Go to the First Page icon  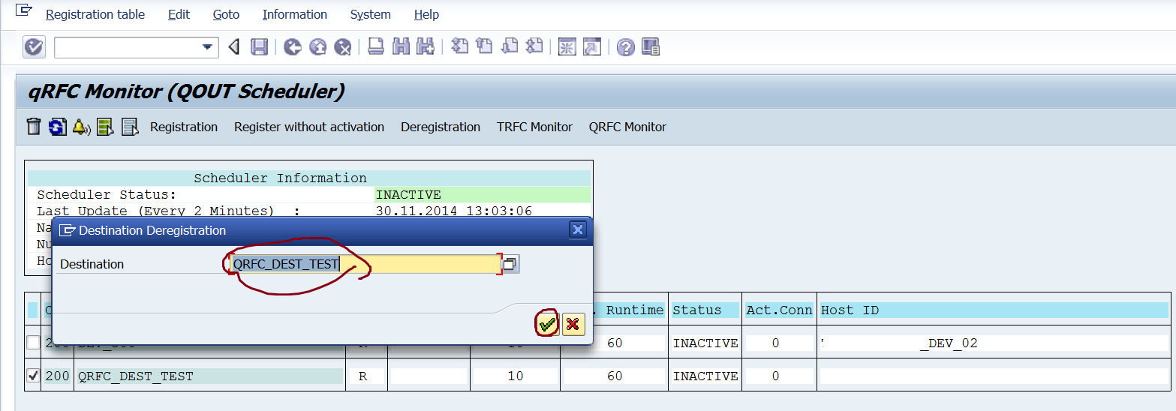[460, 46]
